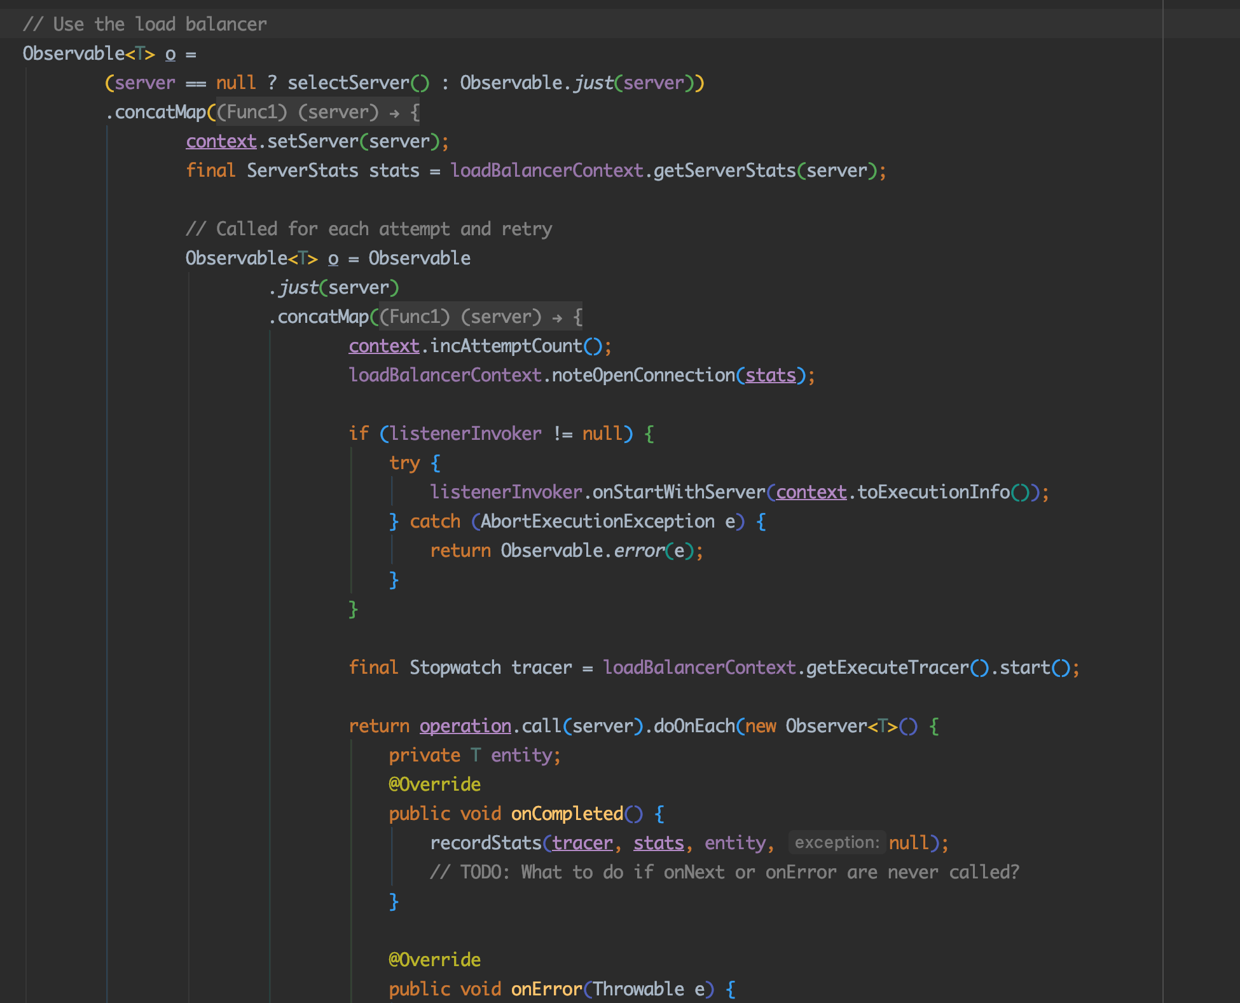Screen dimensions: 1240x1003
Task: Click the underlined operation variable
Action: [465, 727]
